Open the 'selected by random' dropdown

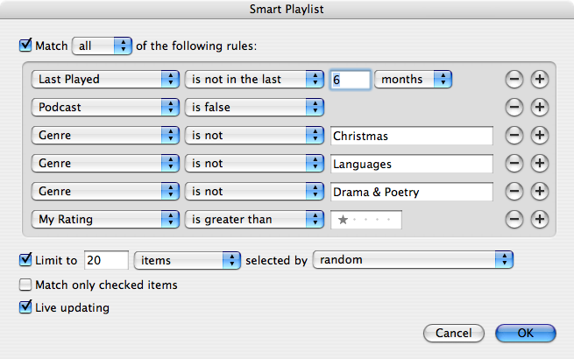pos(414,260)
